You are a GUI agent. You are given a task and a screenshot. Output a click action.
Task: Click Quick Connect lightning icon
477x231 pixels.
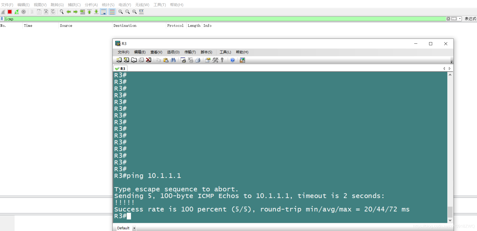coord(127,60)
